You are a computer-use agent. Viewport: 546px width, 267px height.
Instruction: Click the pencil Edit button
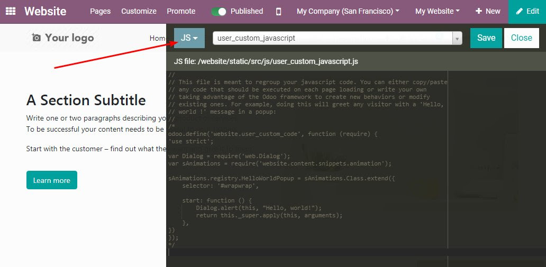tap(527, 12)
